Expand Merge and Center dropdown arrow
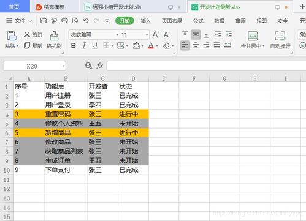306x221 pixels. [264, 46]
